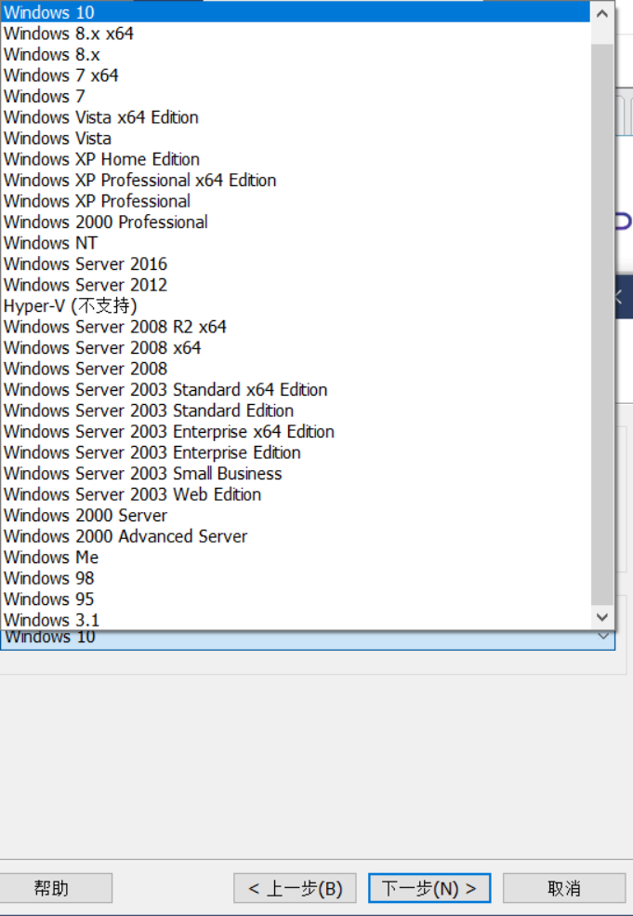Choose Windows 8.x x64 option
The image size is (633, 916).
pos(296,34)
